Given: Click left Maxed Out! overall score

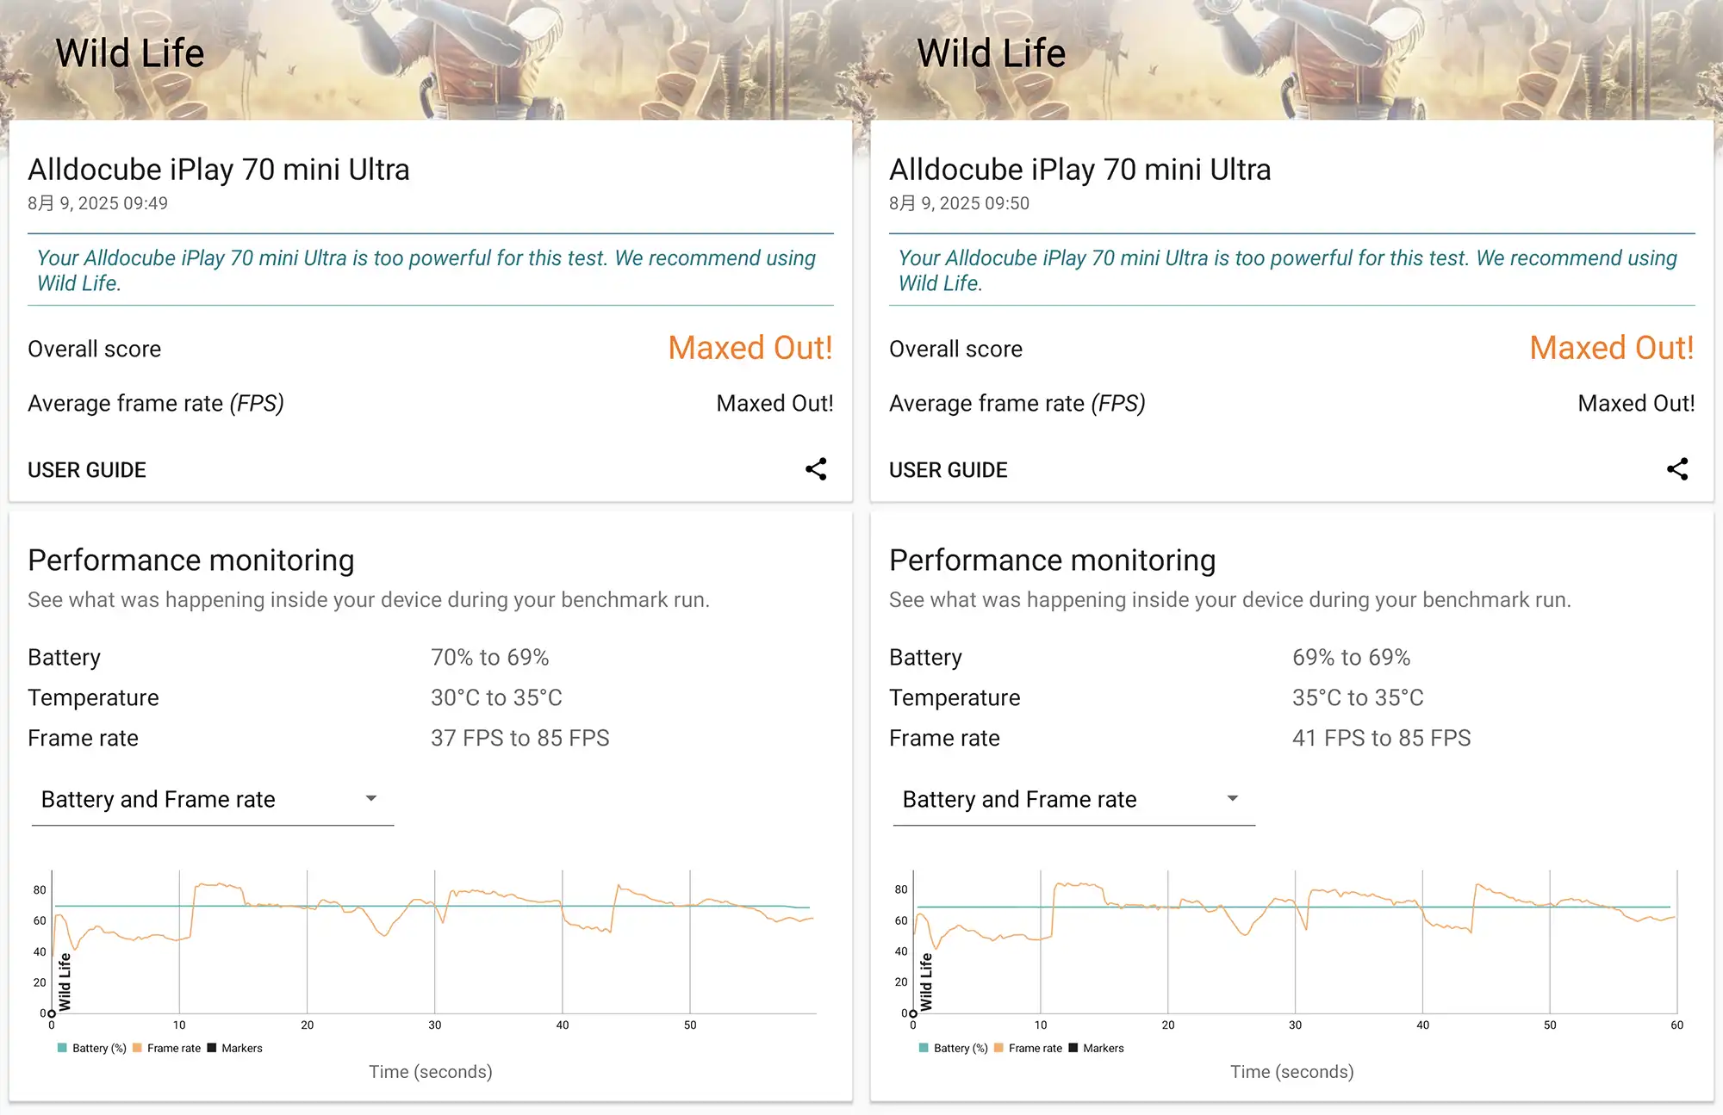Looking at the screenshot, I should [x=750, y=349].
